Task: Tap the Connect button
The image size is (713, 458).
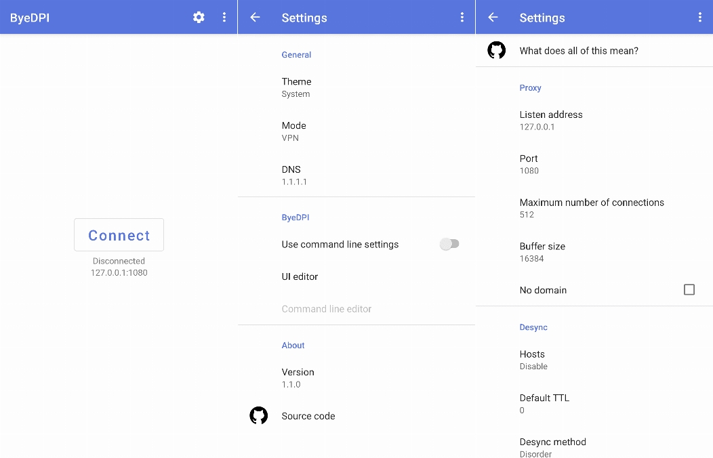Action: [x=119, y=235]
